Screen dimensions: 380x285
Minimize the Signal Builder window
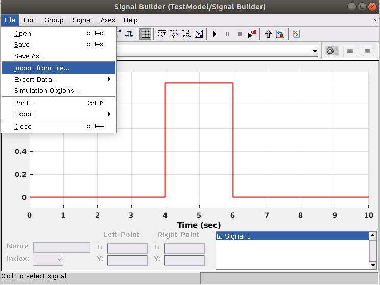point(351,7)
